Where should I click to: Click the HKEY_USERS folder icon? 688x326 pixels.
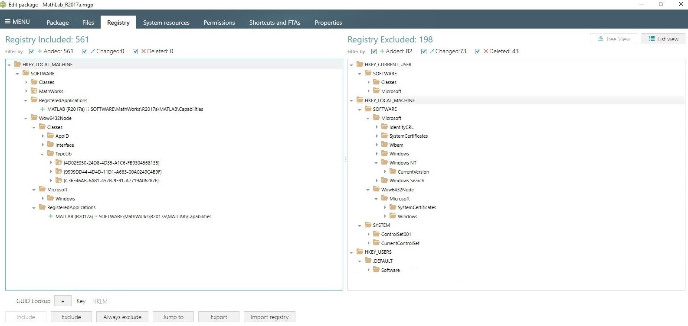[360, 252]
